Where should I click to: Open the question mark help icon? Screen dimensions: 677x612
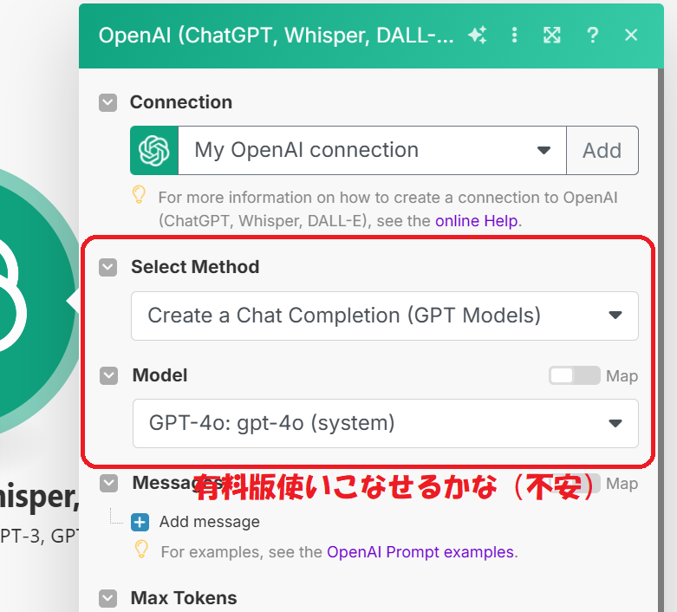pos(593,35)
